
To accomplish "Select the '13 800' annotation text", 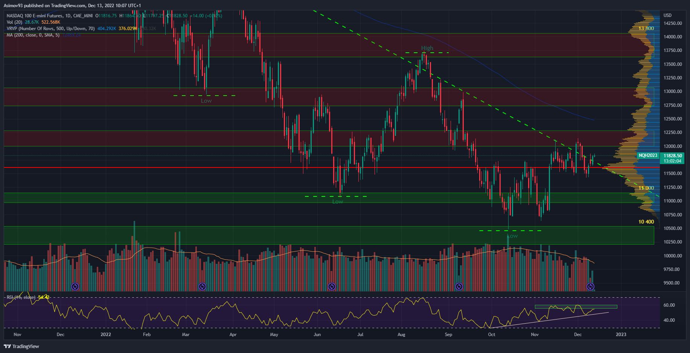I will pos(646,28).
